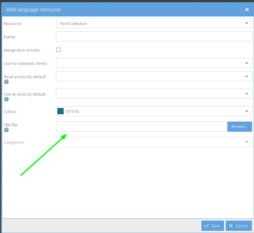This screenshot has width=254, height=233.
Task: Expand the Resource dropdown arrow
Action: pos(247,23)
